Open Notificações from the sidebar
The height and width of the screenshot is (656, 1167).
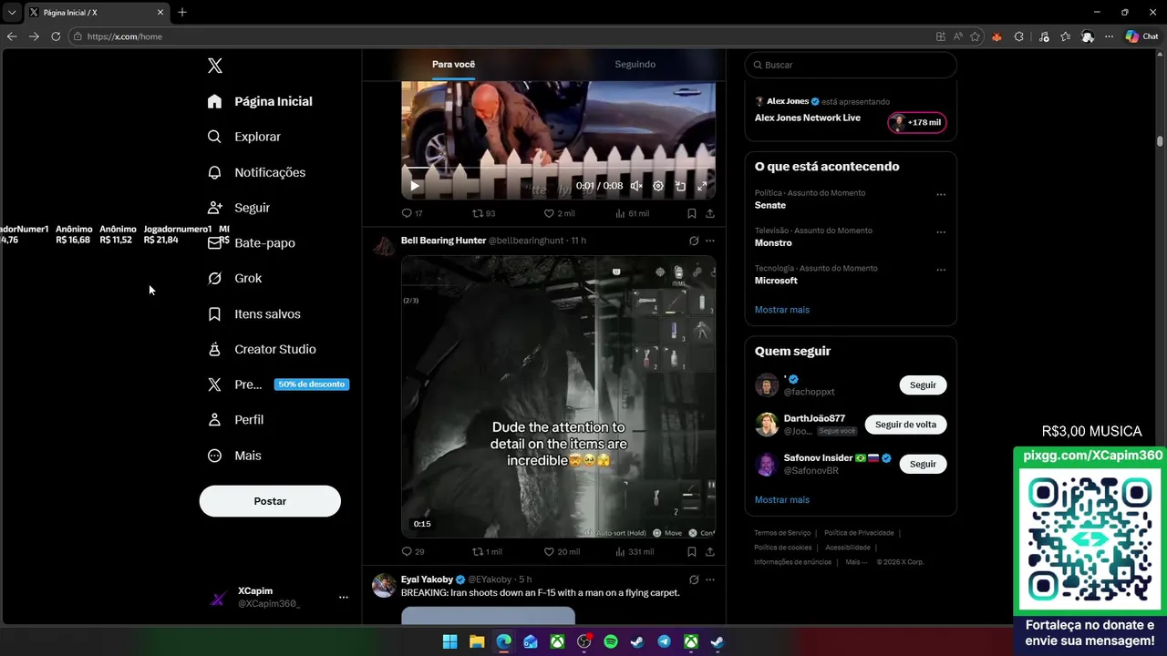click(256, 172)
